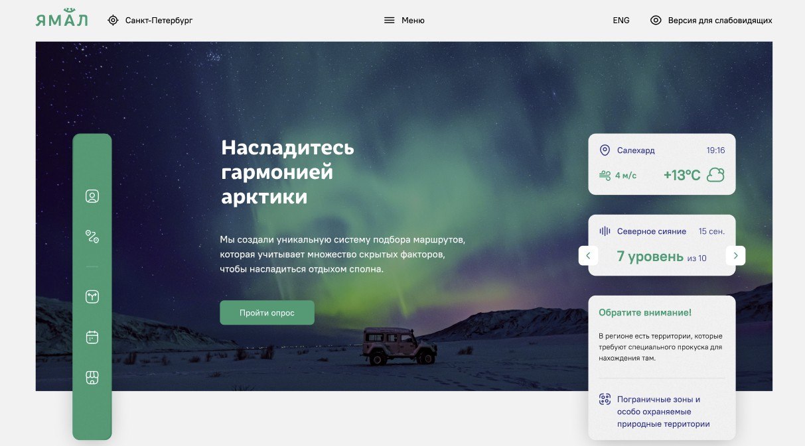Select the Салехард city label
This screenshot has width=805, height=446.
click(x=636, y=150)
